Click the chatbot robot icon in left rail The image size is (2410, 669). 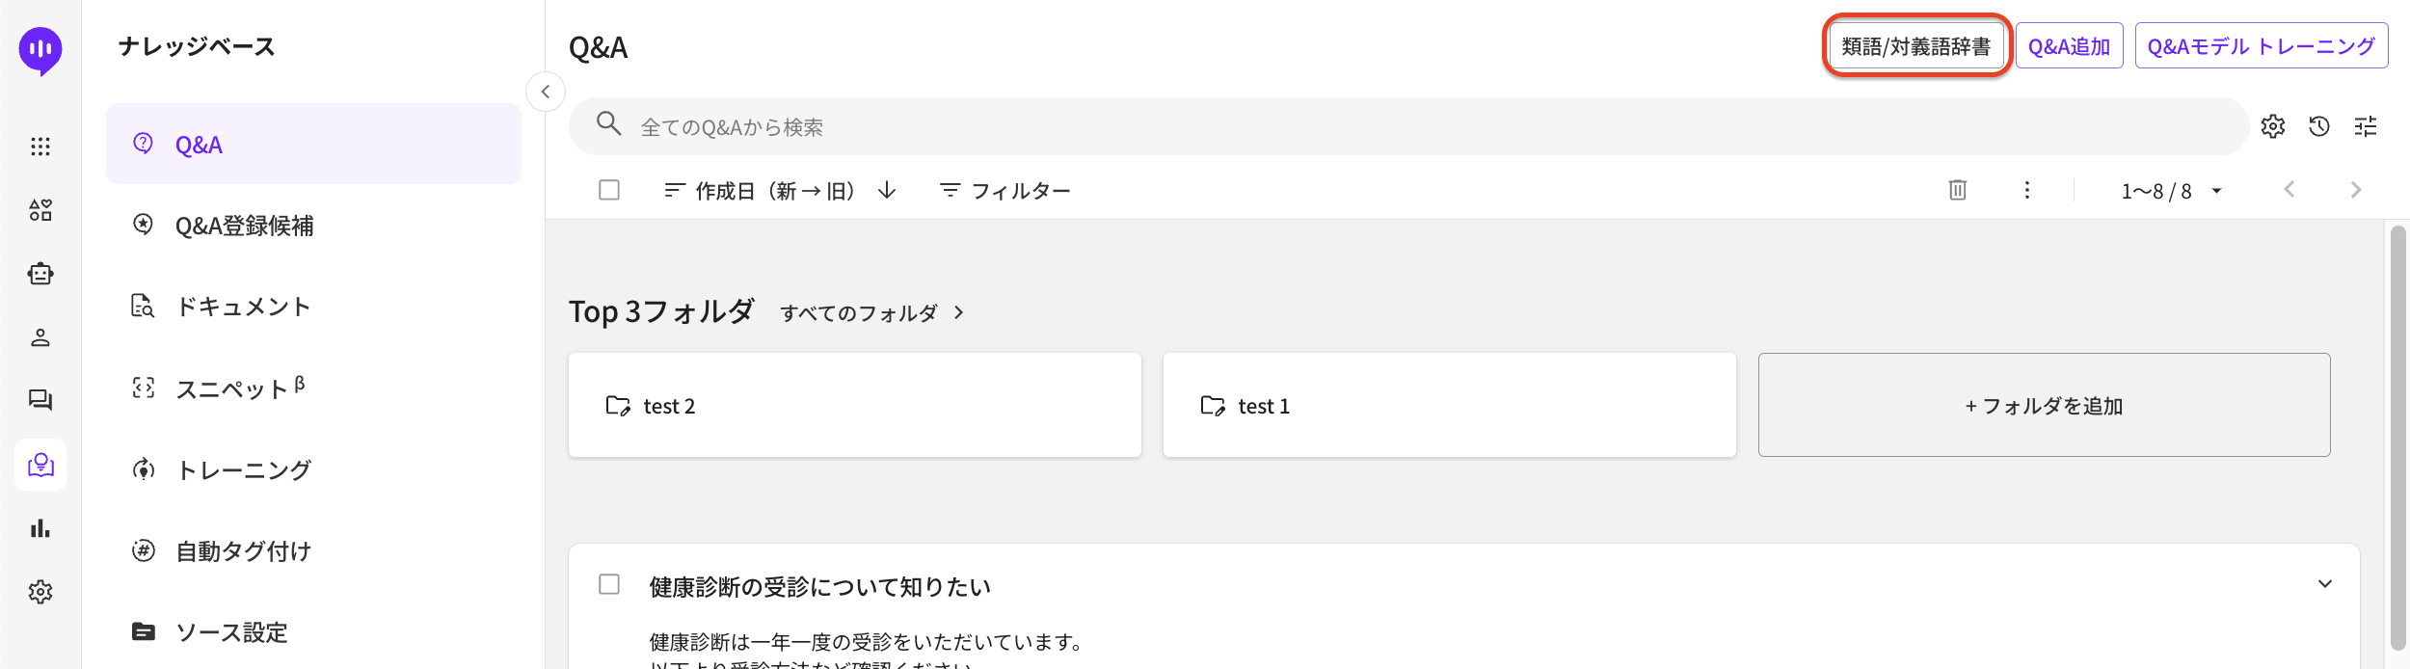(x=40, y=274)
